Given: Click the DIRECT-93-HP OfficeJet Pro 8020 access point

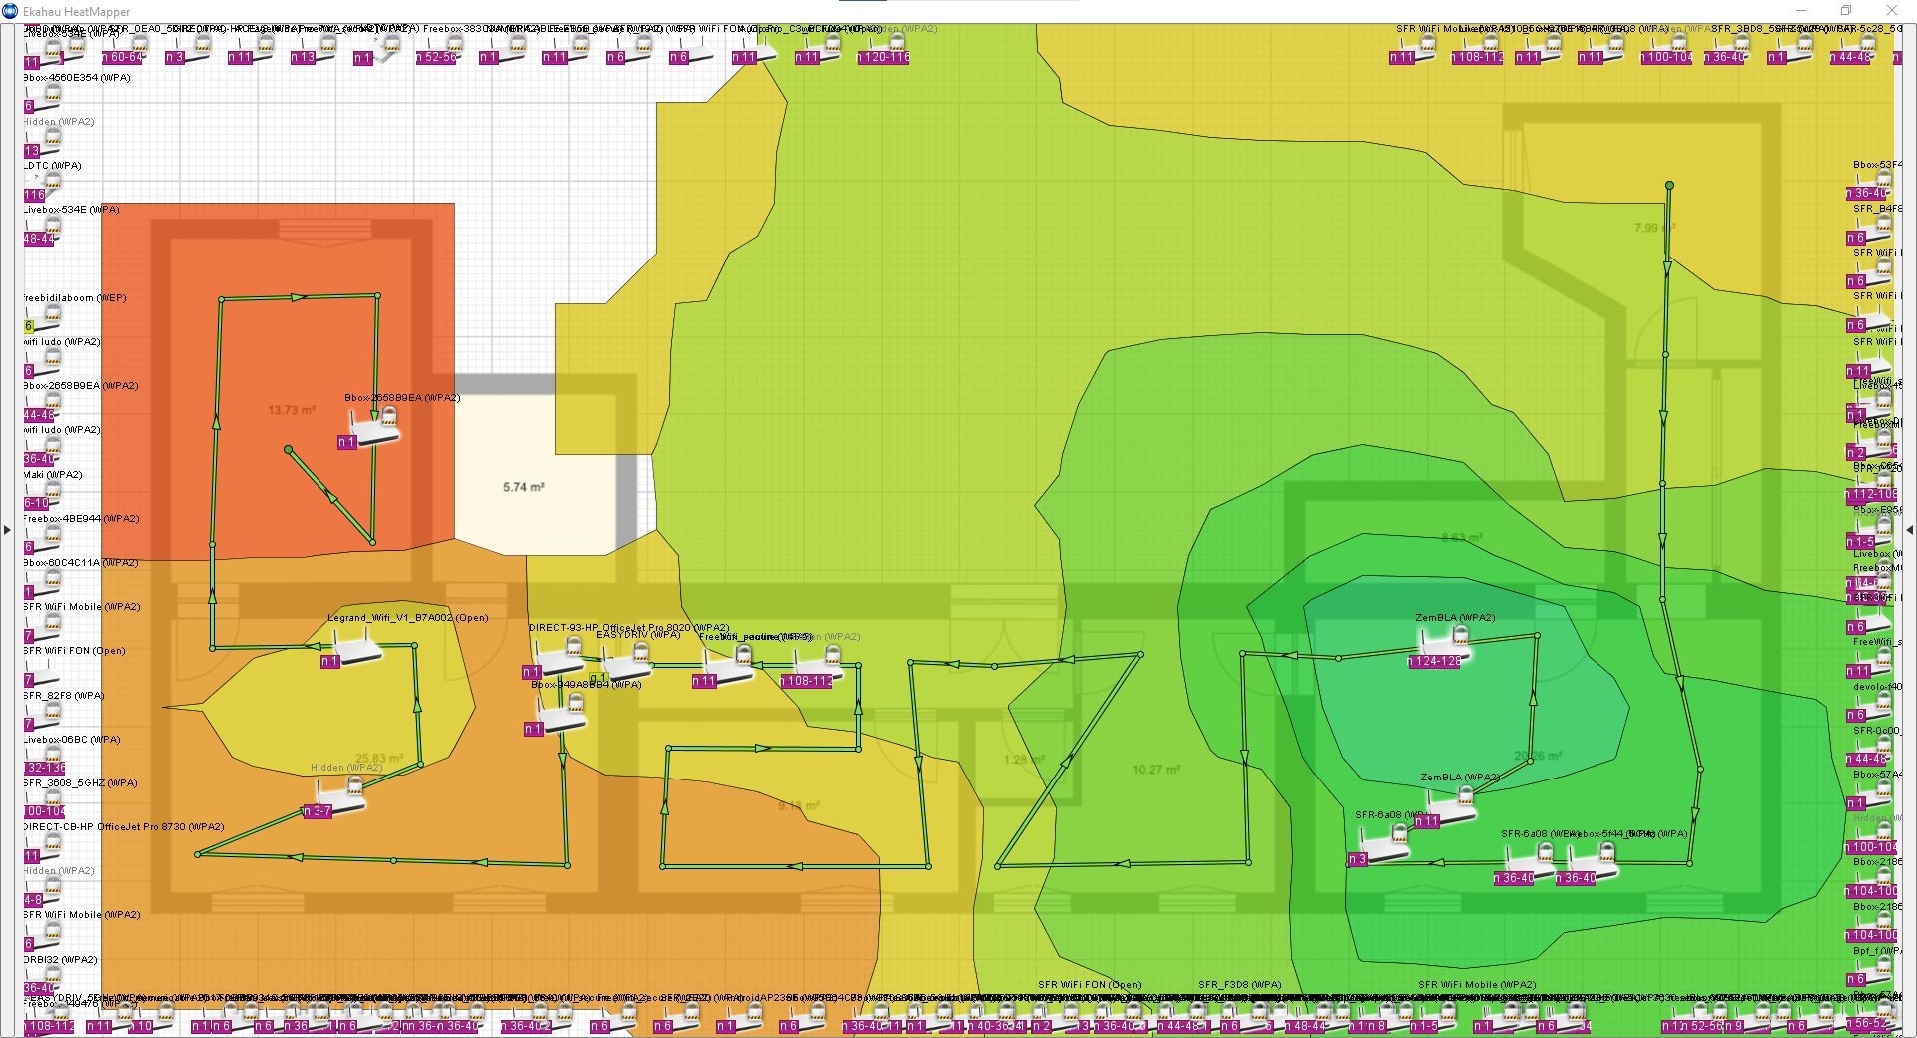Looking at the screenshot, I should (x=559, y=656).
